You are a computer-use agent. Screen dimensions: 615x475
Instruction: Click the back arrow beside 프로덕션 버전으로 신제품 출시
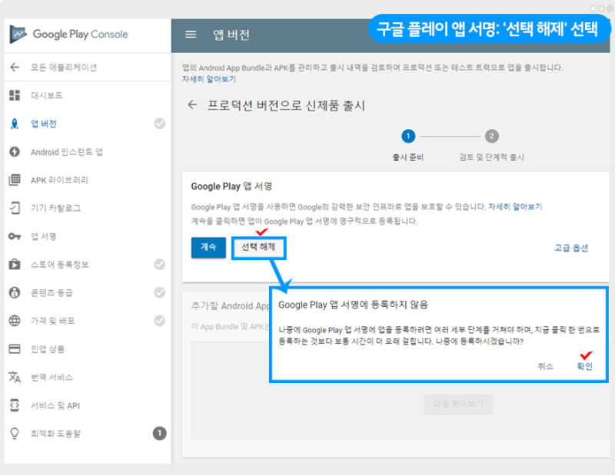point(192,105)
